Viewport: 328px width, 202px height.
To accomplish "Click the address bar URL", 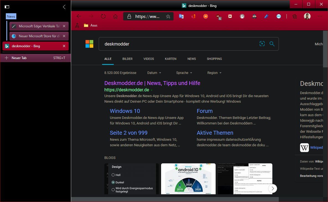I will tap(148, 16).
